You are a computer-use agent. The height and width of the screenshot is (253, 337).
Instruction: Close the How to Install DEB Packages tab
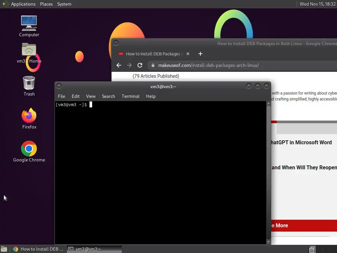pyautogui.click(x=188, y=54)
